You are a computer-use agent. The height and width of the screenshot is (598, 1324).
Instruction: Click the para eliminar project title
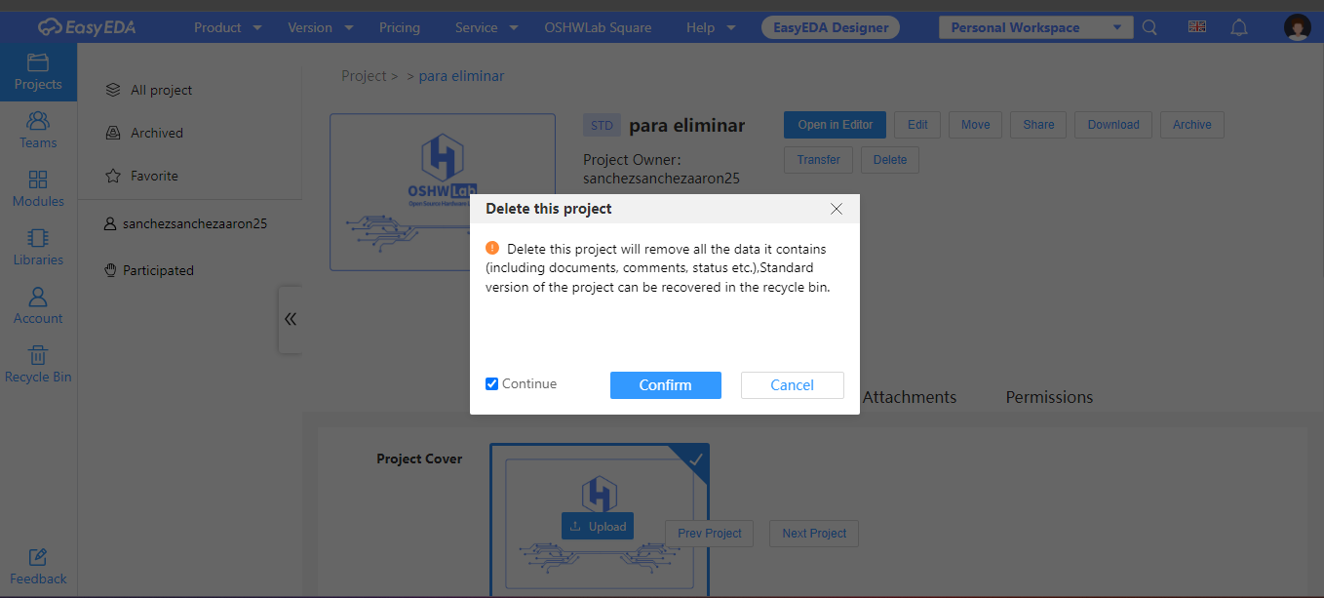[687, 125]
